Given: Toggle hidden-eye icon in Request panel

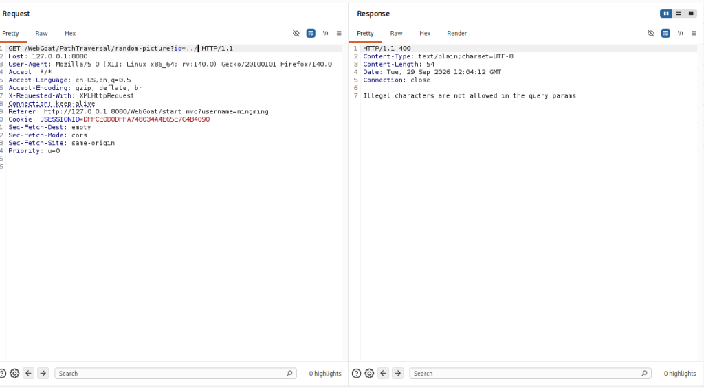Looking at the screenshot, I should point(296,33).
